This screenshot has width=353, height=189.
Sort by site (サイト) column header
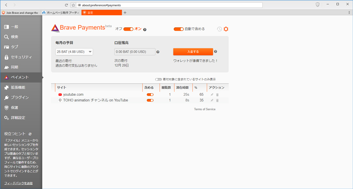point(98,87)
